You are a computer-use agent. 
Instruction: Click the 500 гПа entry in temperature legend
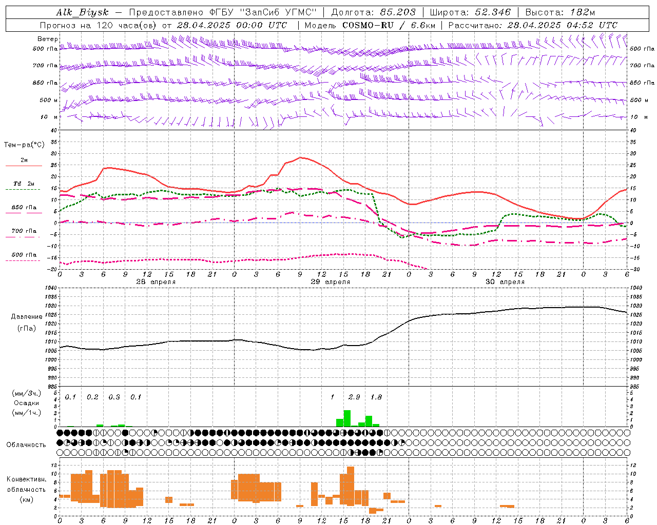24,255
